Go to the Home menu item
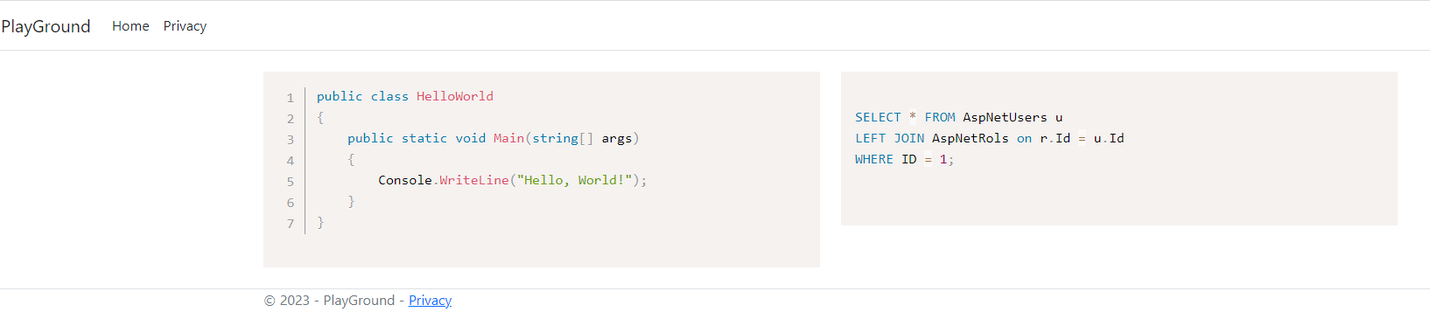This screenshot has height=319, width=1430. point(130,26)
